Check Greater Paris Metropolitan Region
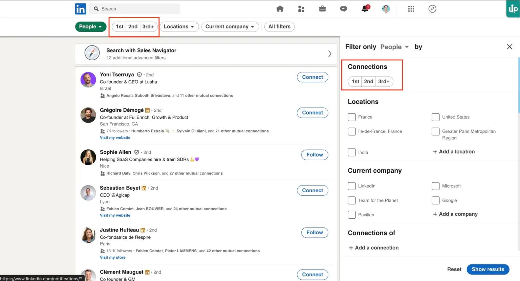Screen dimensions: 520x281 point(435,131)
